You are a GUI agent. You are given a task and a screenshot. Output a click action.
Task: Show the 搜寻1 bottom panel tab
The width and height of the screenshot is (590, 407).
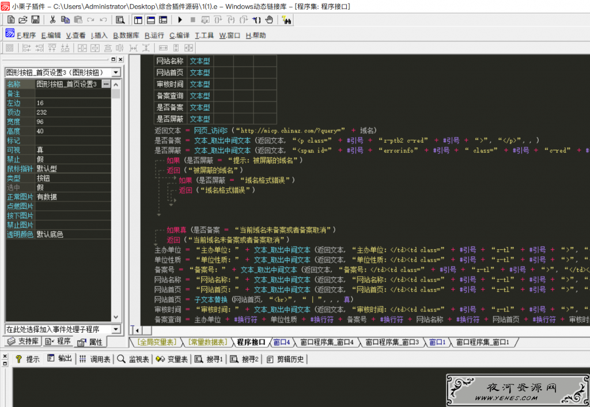pos(209,359)
